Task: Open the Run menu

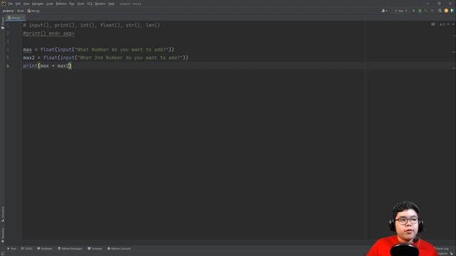Action: (72, 4)
